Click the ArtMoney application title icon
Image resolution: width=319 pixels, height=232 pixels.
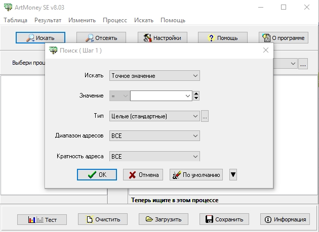tap(8, 7)
